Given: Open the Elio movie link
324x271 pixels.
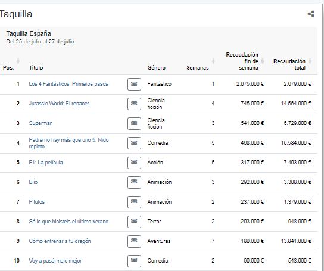Looking at the screenshot, I should (33, 182).
